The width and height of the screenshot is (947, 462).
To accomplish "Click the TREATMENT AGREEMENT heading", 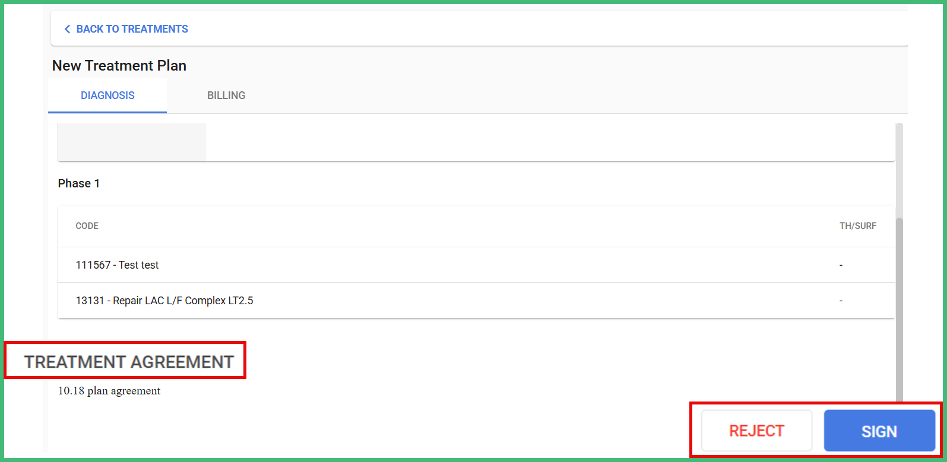I will point(129,362).
